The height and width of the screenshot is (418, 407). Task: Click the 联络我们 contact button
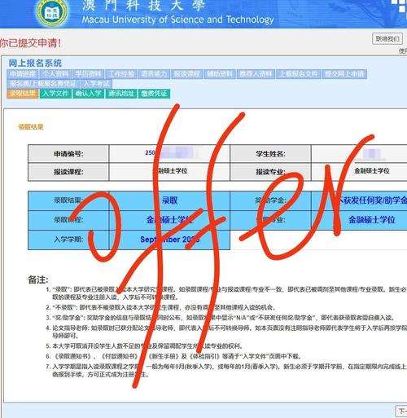click(387, 39)
